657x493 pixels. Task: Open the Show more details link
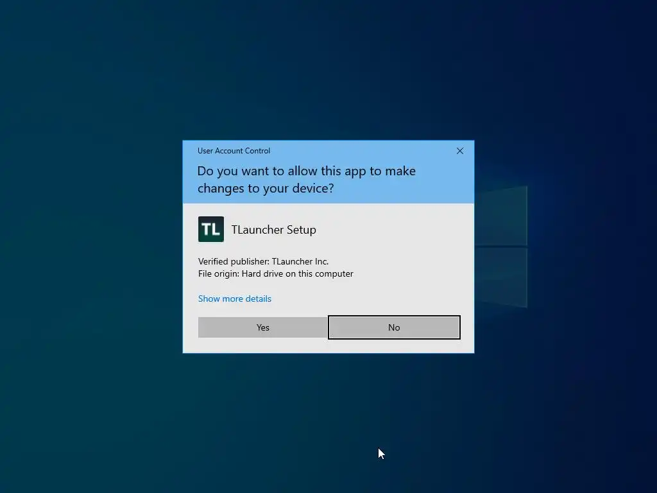coord(235,298)
